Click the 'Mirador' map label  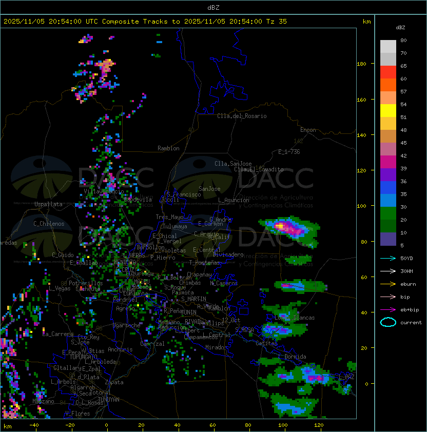pos(216,347)
